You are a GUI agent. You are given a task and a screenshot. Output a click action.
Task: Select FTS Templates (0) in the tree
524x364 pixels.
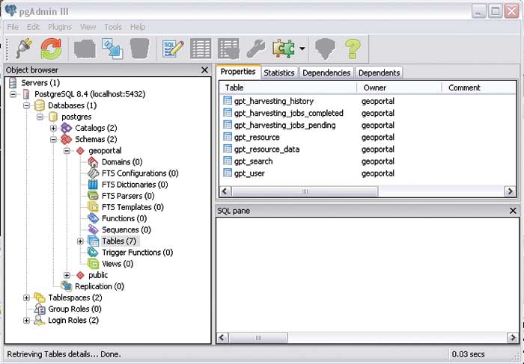(x=132, y=207)
